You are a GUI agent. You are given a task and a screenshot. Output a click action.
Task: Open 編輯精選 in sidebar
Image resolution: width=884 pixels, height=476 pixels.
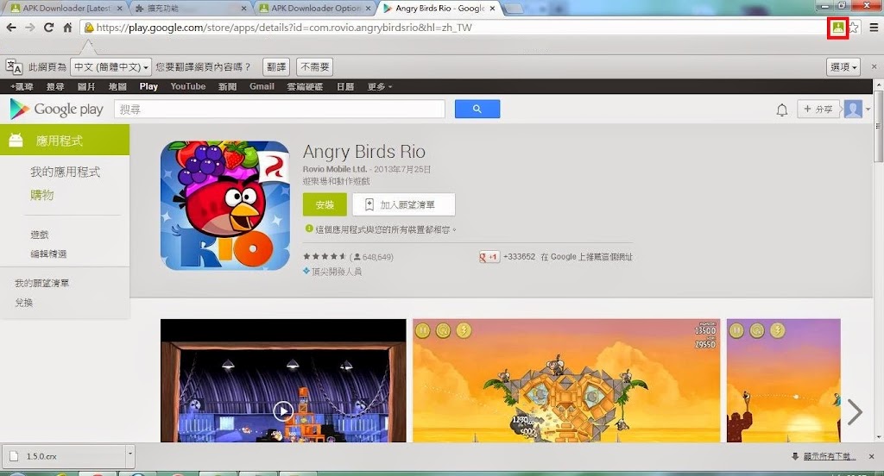[48, 254]
